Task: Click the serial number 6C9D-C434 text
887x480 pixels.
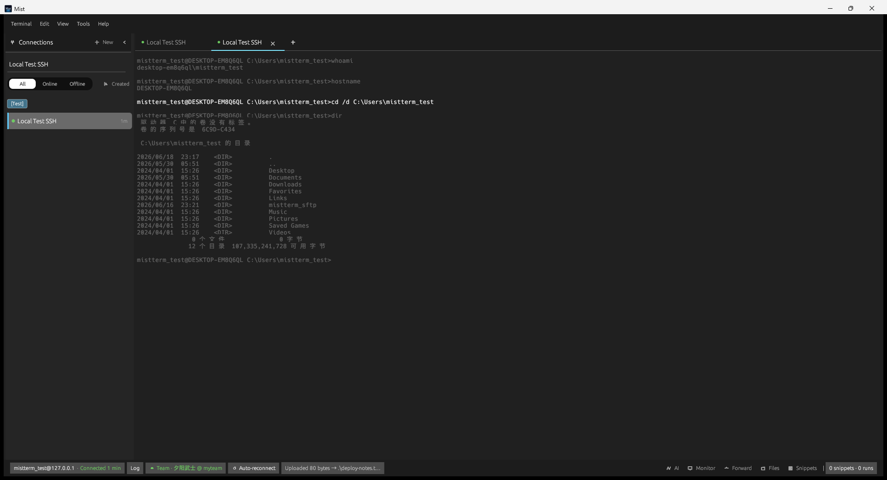Action: click(x=218, y=130)
